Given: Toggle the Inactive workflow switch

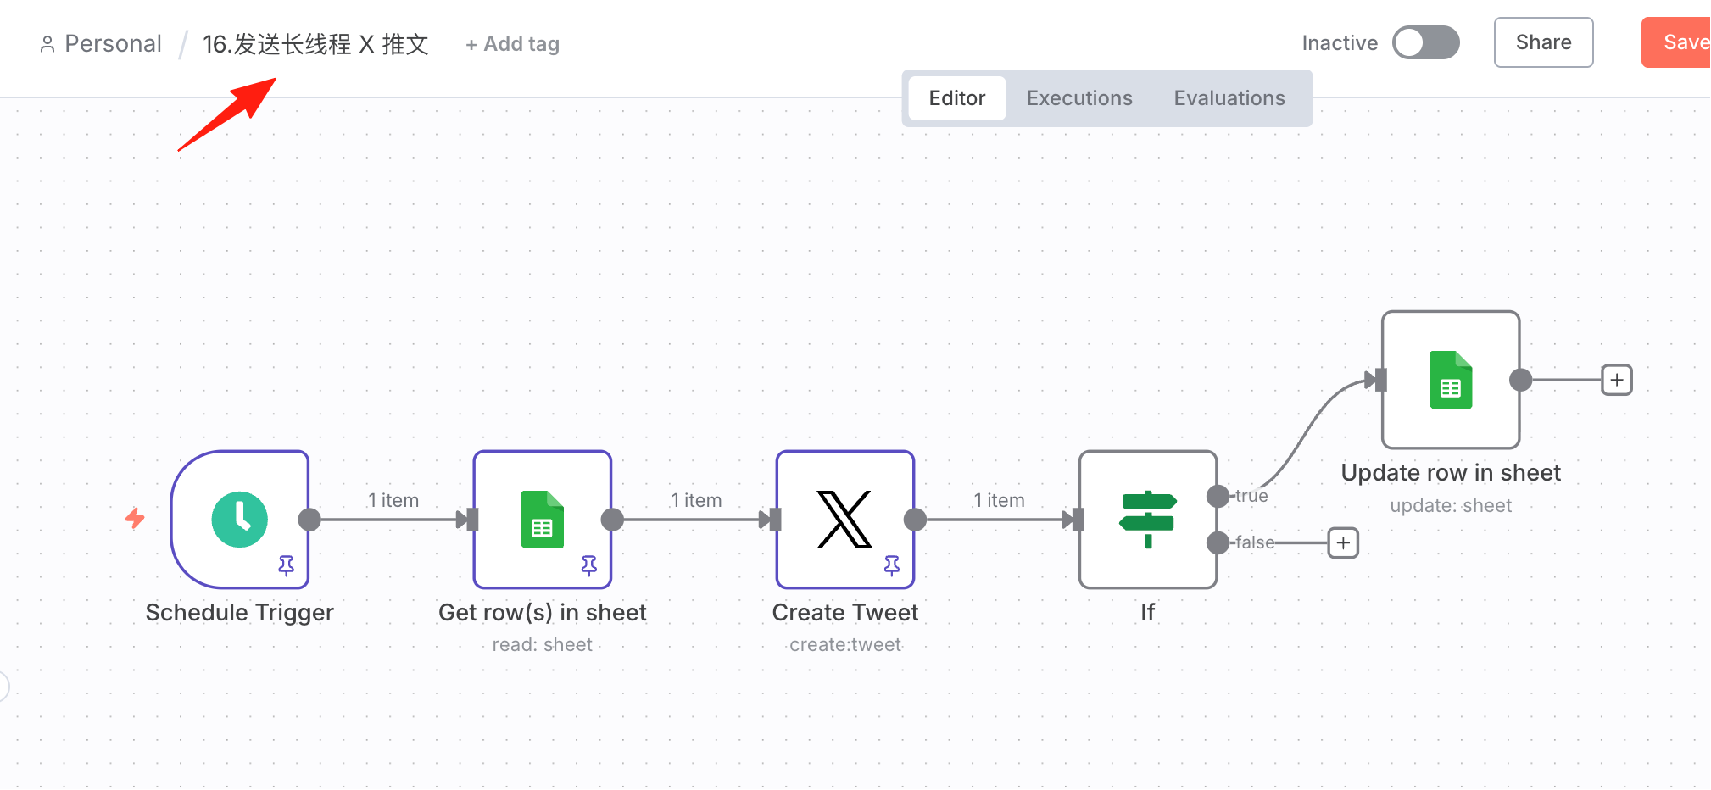Looking at the screenshot, I should click(1426, 42).
